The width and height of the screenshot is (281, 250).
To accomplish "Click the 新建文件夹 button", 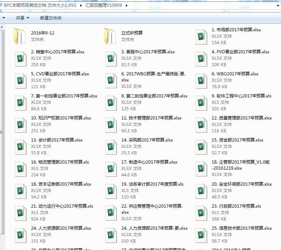I will click(51, 18).
